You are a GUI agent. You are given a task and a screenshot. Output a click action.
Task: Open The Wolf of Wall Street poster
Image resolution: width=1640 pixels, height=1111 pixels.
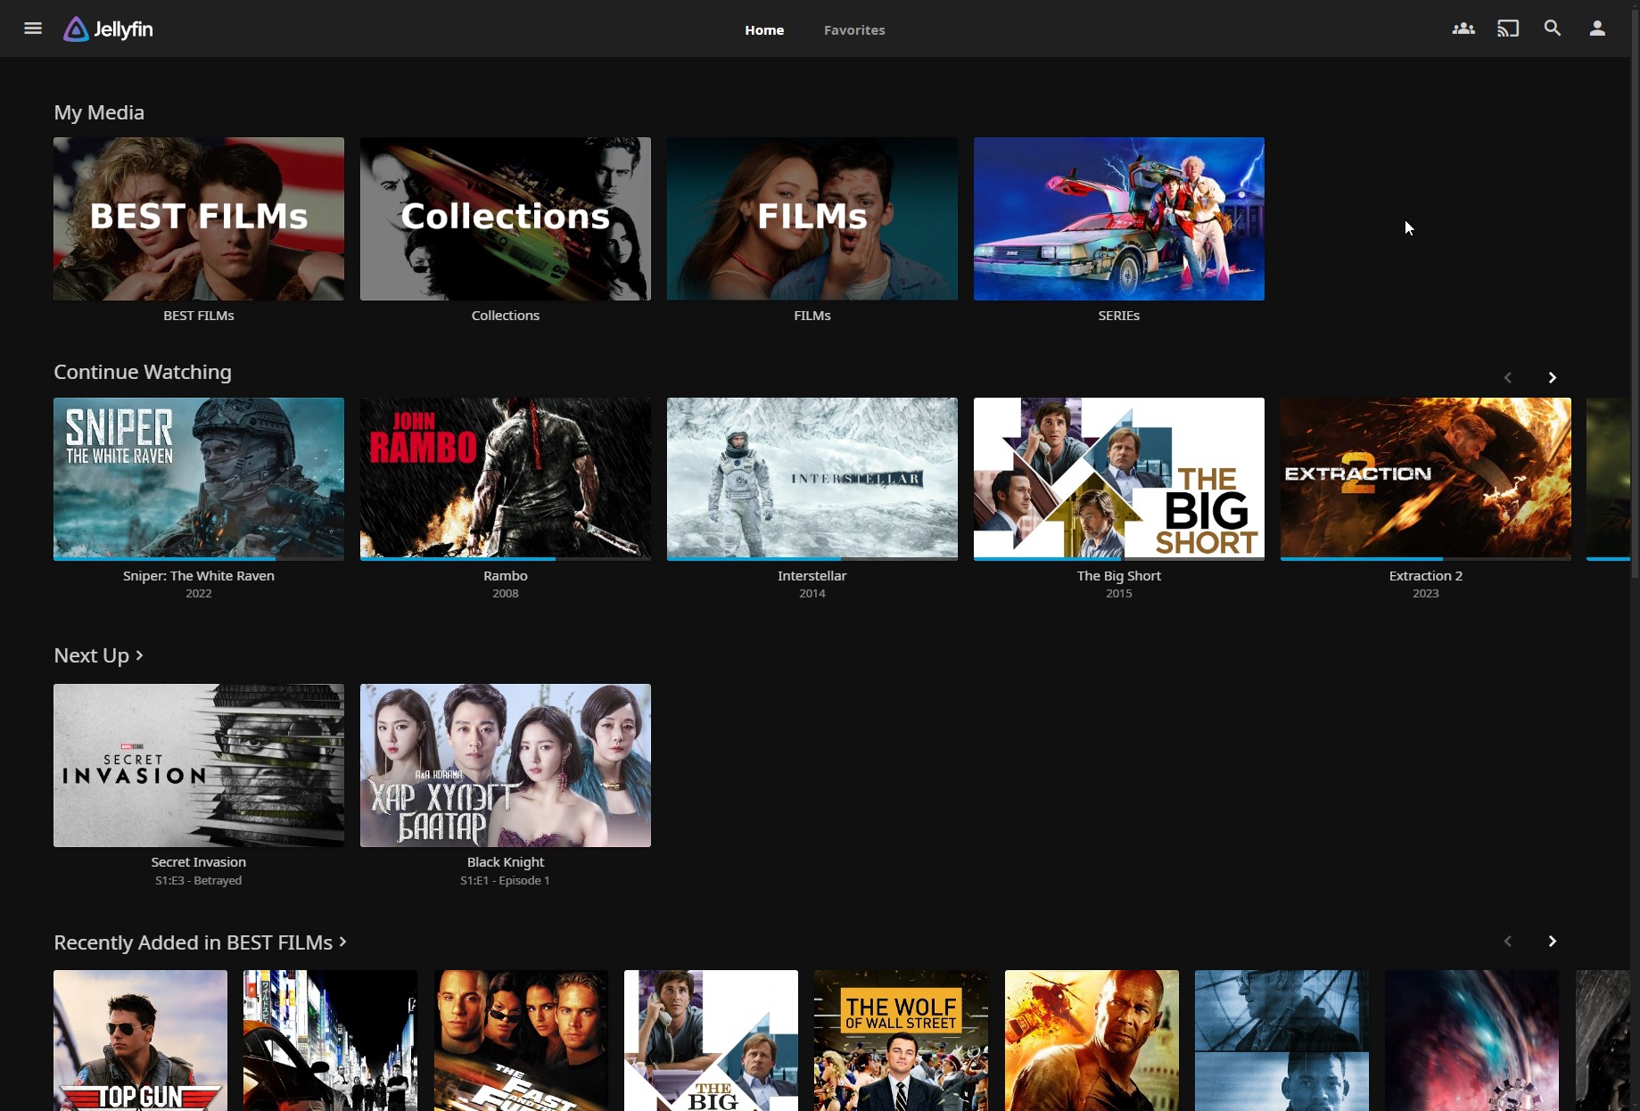click(901, 1041)
